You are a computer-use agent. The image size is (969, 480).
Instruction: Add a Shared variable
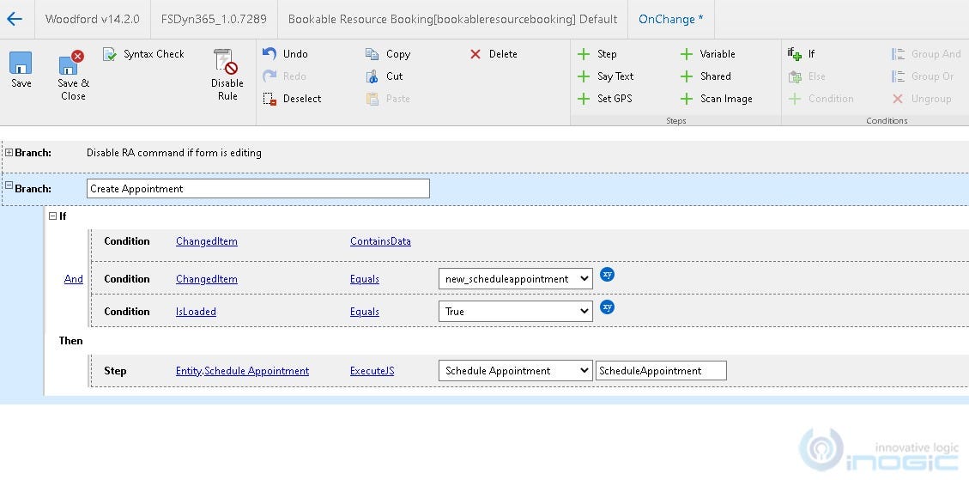pos(706,76)
